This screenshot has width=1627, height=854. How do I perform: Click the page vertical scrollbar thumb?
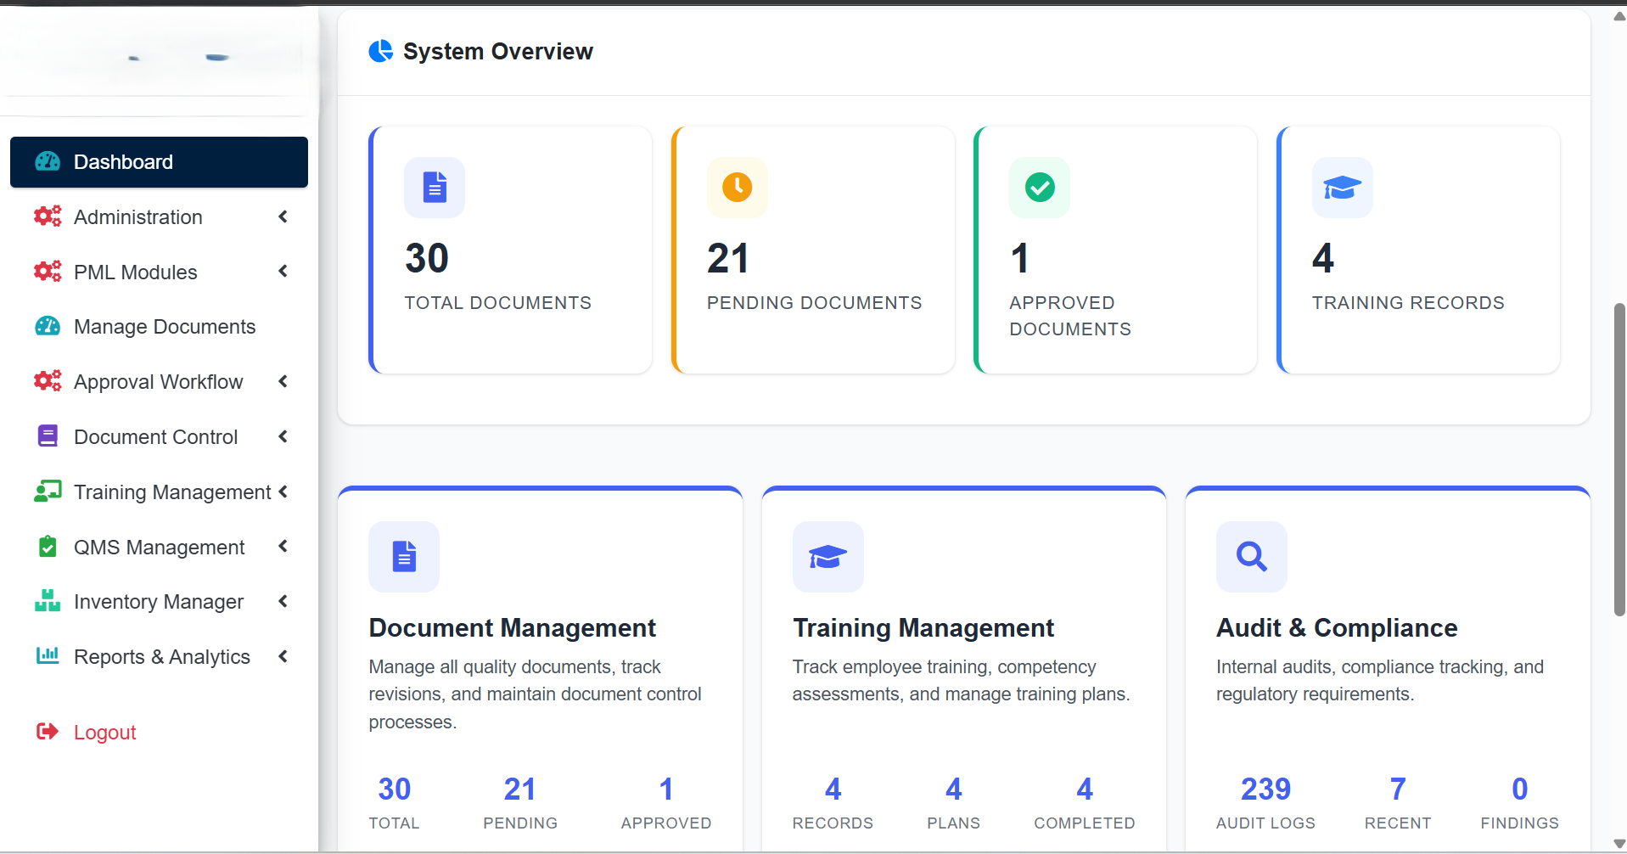(1619, 458)
